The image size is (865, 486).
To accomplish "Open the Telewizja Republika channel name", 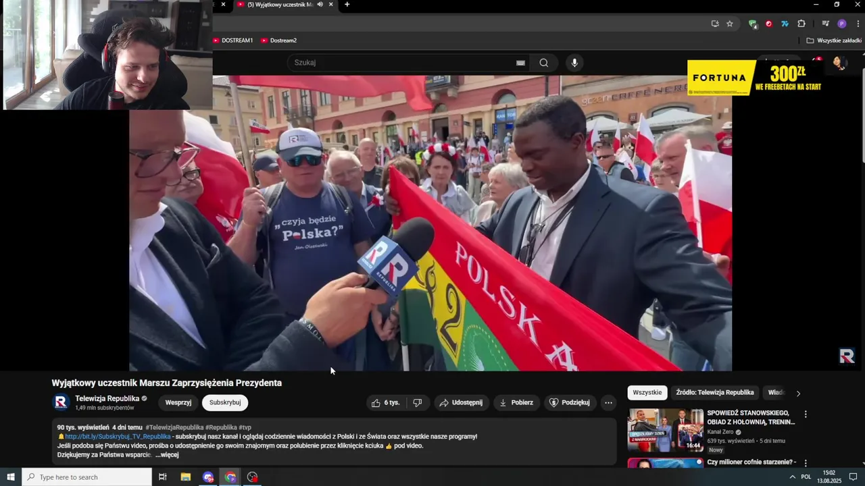I will tap(107, 398).
